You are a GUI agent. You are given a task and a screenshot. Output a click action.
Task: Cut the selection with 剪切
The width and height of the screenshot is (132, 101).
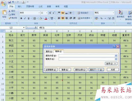tap(12, 11)
